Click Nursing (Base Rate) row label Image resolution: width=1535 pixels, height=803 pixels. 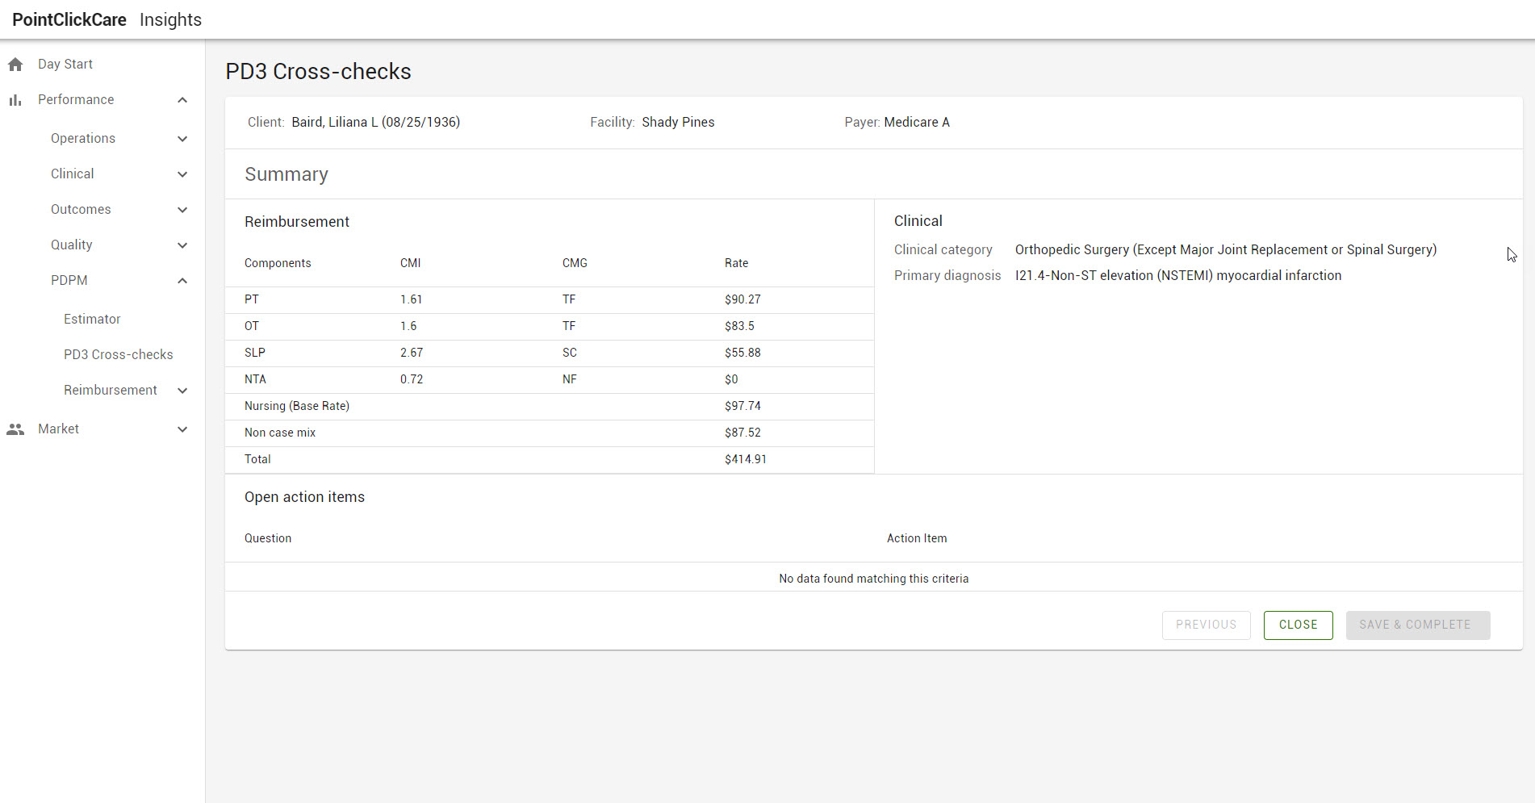pyautogui.click(x=297, y=406)
